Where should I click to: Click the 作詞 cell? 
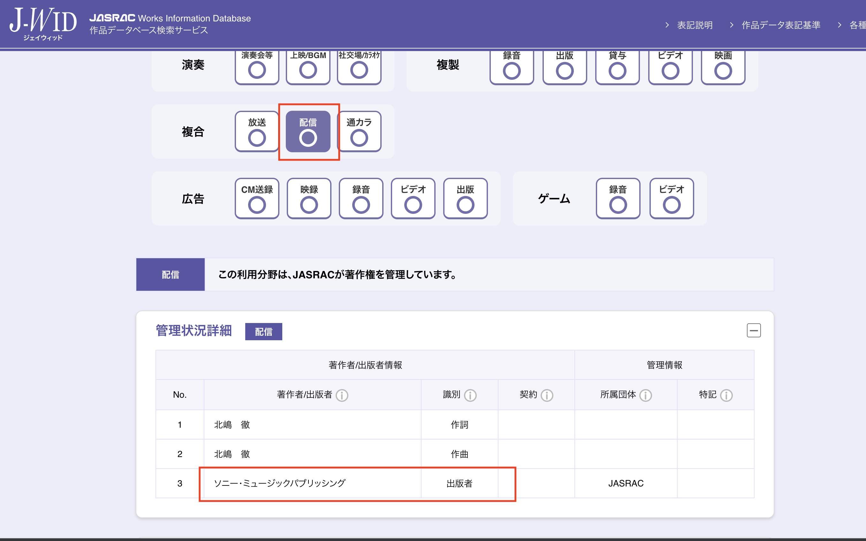coord(460,425)
